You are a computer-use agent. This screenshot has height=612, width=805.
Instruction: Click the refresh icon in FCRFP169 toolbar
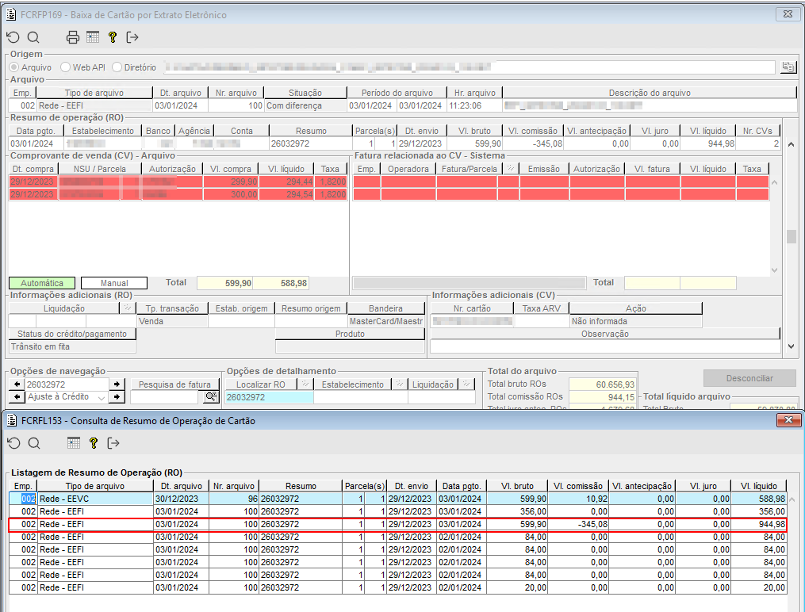13,37
